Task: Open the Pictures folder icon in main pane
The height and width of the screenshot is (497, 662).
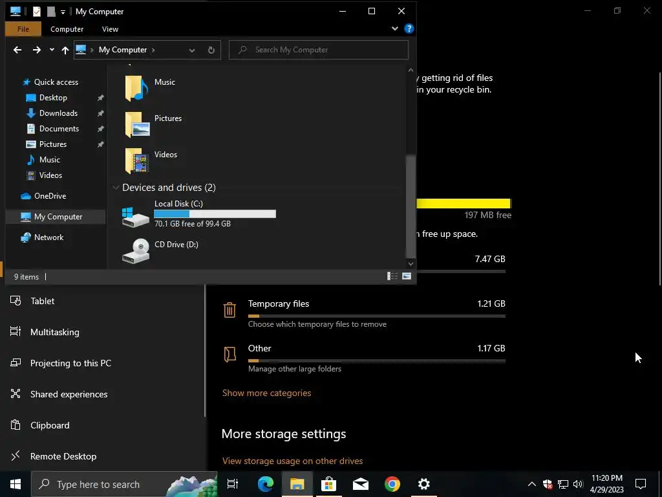Action: (137, 124)
